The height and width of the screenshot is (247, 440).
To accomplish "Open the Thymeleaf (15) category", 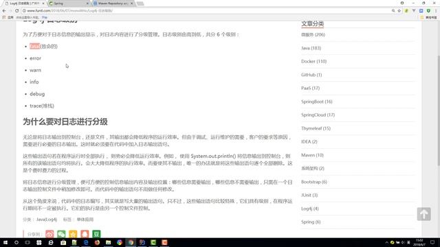I will [x=316, y=128].
